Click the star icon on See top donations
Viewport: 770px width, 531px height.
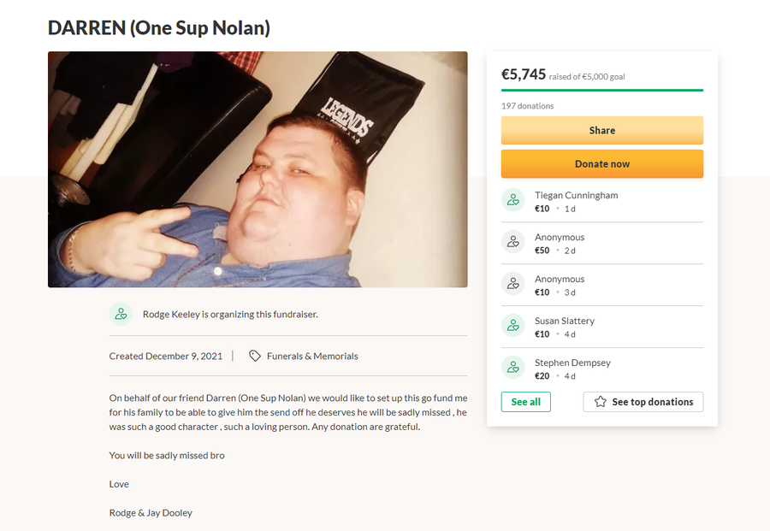(601, 402)
